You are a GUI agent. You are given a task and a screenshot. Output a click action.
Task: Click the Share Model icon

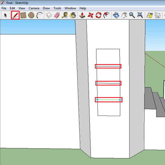pos(158,15)
